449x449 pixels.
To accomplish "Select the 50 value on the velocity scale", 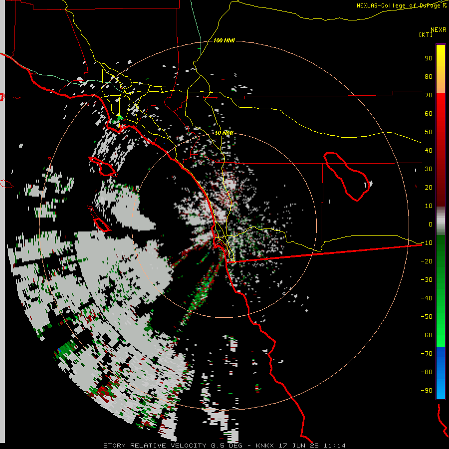I will [x=429, y=132].
